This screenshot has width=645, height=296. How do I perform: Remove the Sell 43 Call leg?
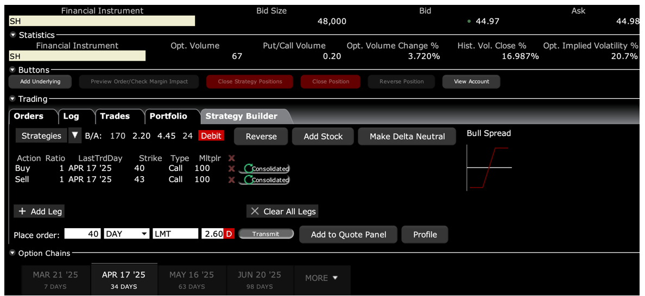click(231, 180)
